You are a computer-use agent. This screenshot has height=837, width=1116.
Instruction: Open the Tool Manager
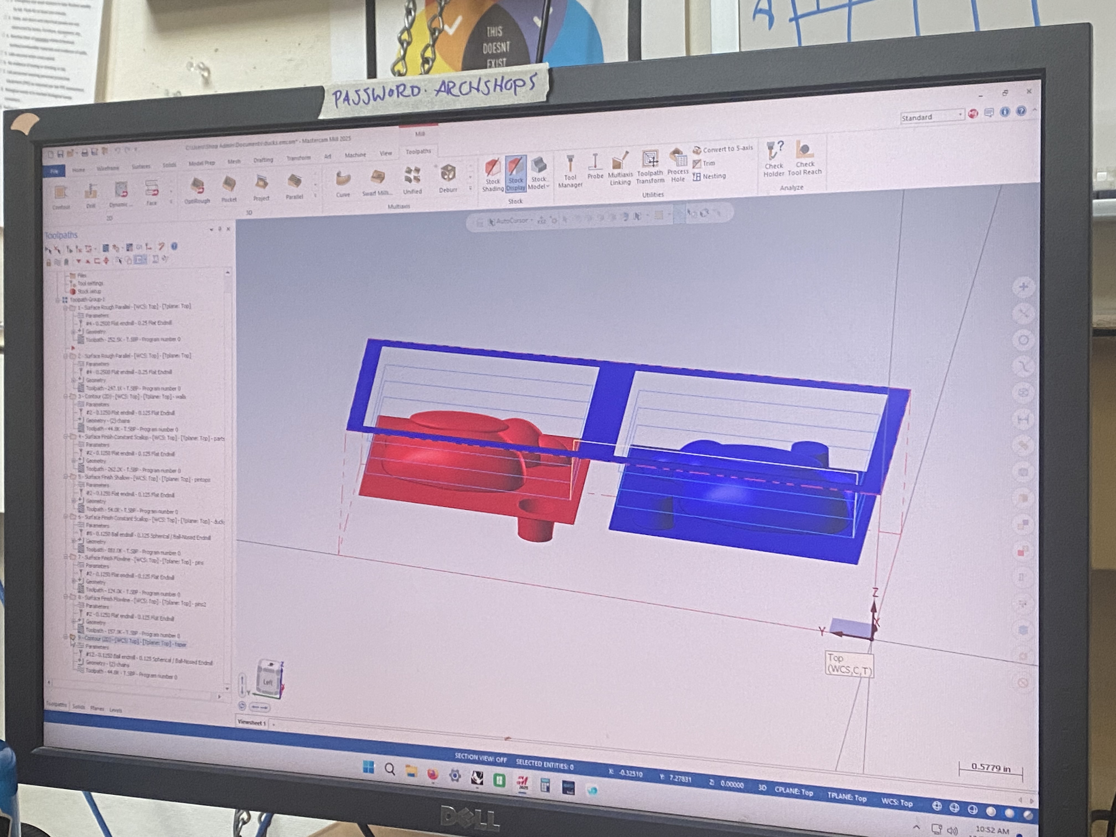(x=570, y=172)
